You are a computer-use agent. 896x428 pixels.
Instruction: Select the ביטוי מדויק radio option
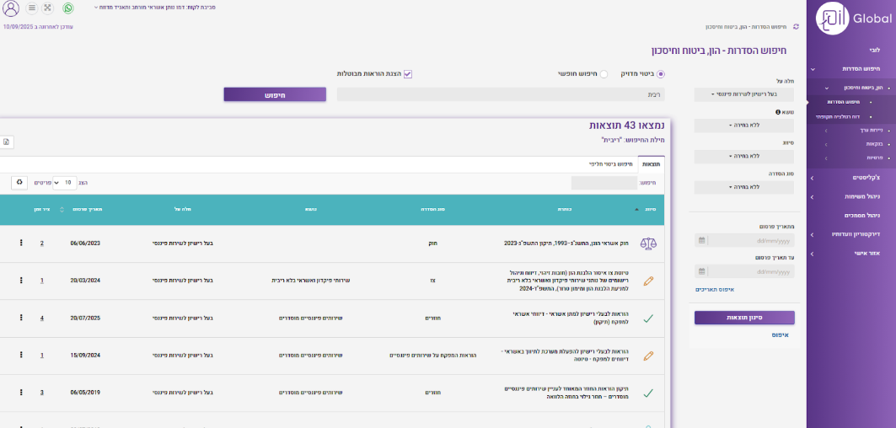pyautogui.click(x=661, y=74)
